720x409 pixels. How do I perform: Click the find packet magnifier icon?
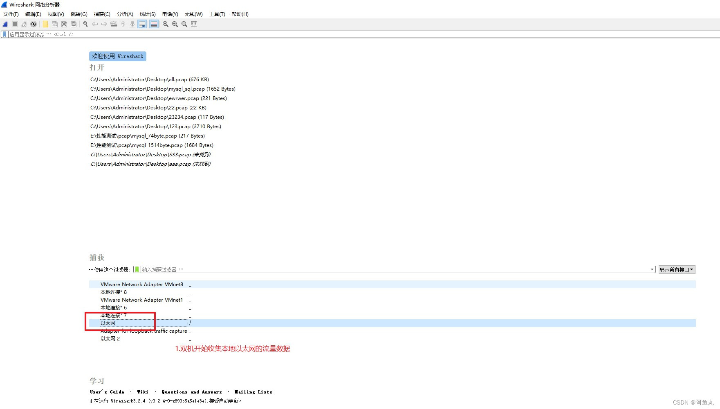85,24
